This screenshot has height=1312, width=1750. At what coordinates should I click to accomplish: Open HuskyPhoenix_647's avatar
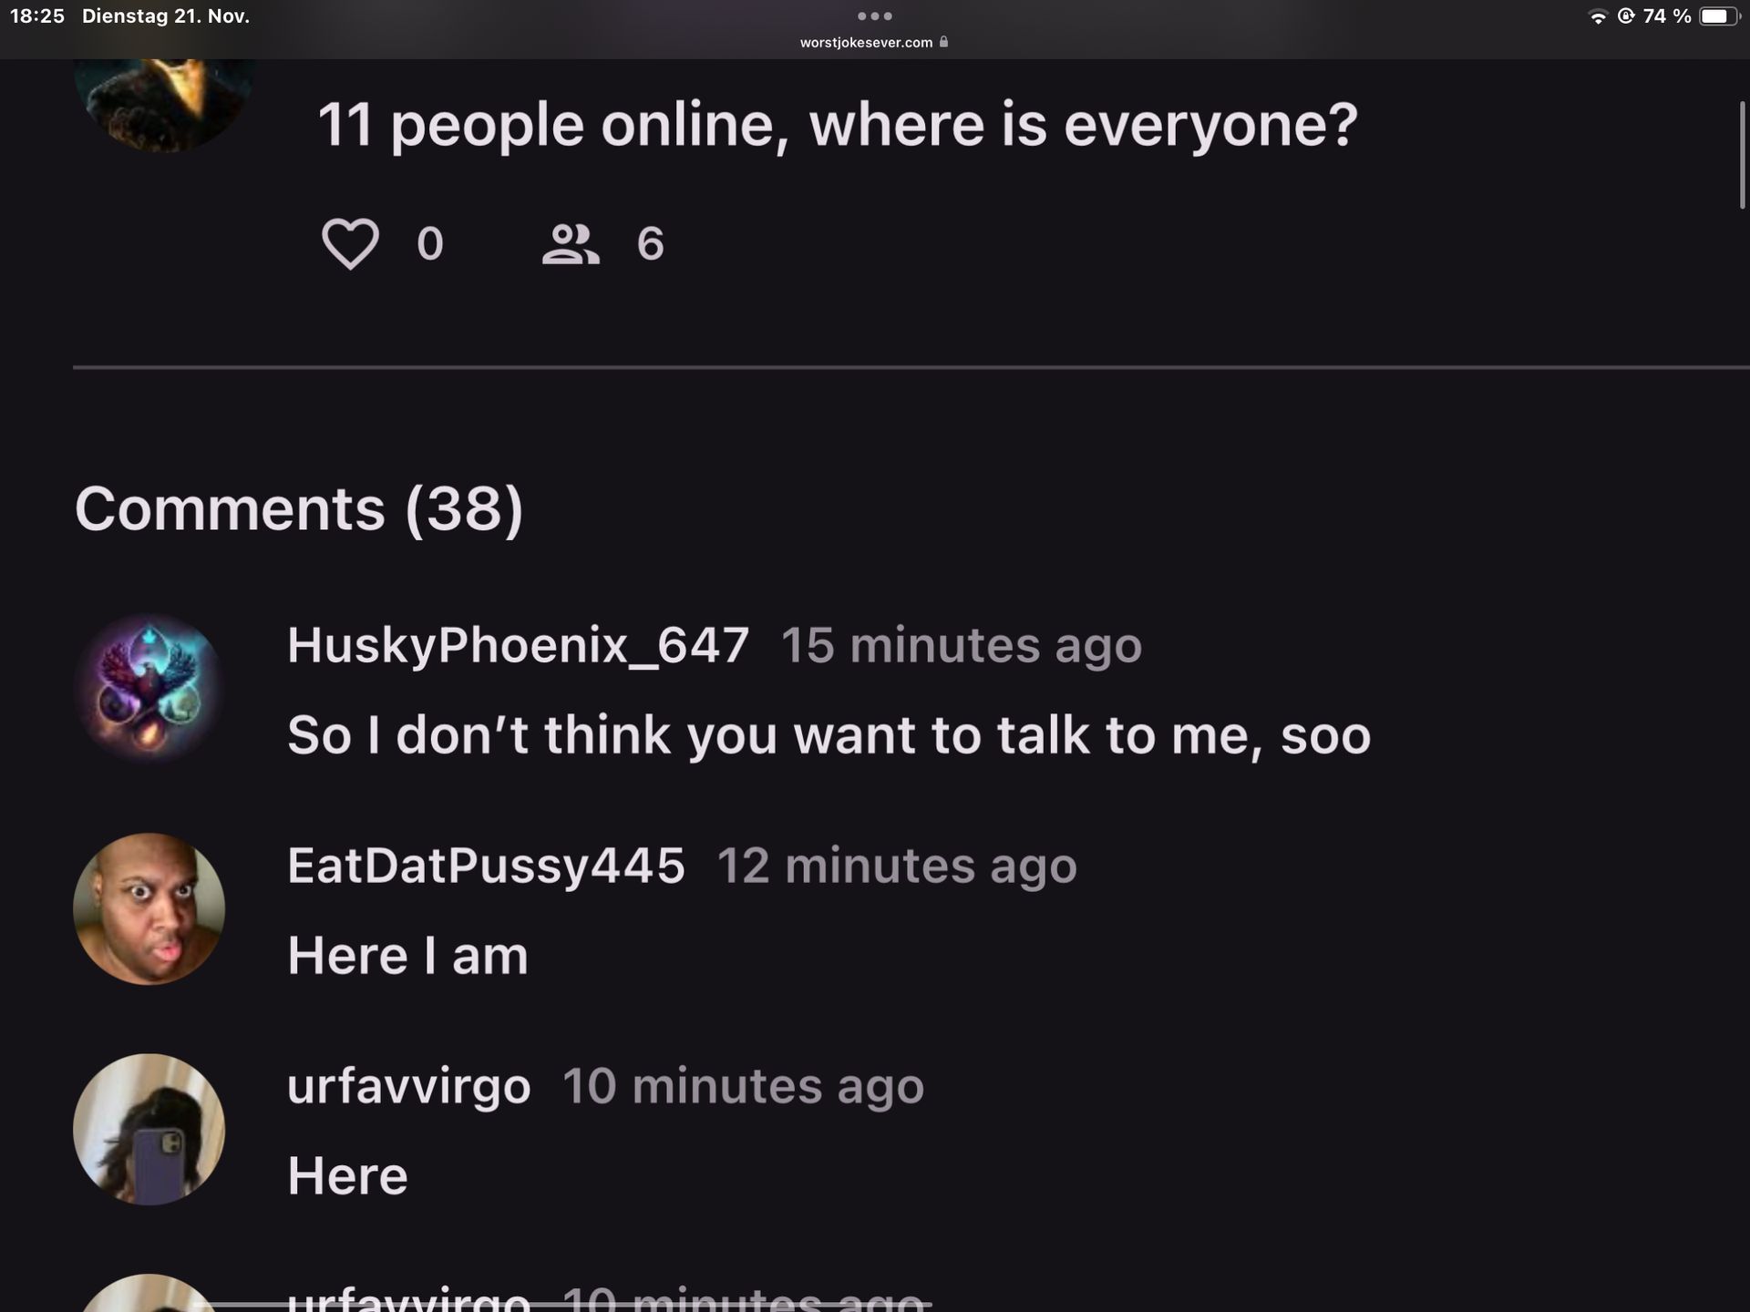point(149,688)
